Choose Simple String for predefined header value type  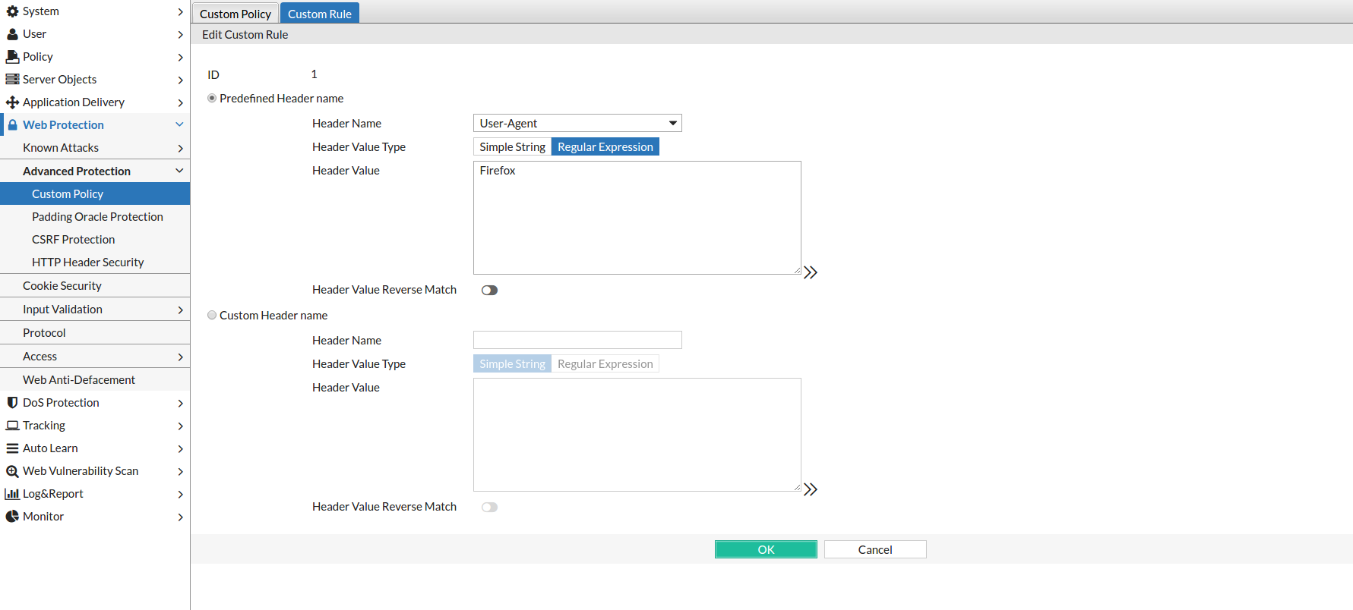pyautogui.click(x=512, y=147)
